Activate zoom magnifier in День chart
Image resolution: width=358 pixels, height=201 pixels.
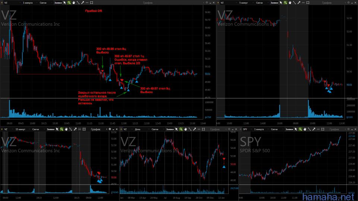tap(181, 129)
